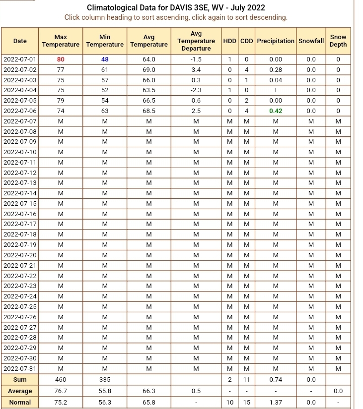The image size is (363, 409).
Task: Click Sum CDD value 11
Action: (247, 380)
